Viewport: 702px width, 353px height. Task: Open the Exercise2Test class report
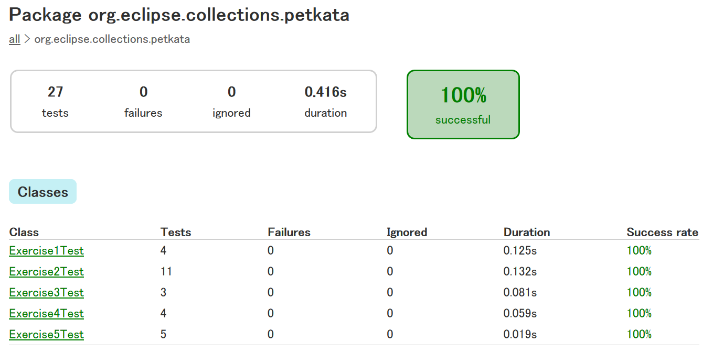tap(47, 272)
